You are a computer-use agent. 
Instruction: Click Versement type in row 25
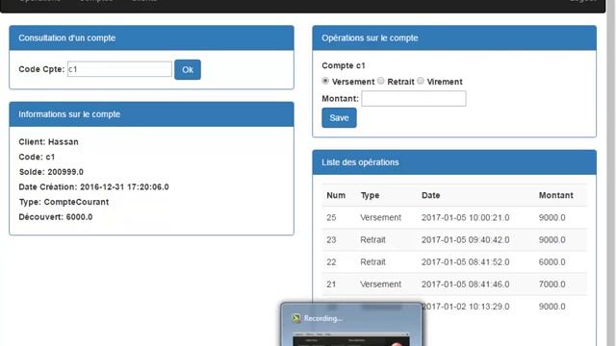(x=381, y=218)
